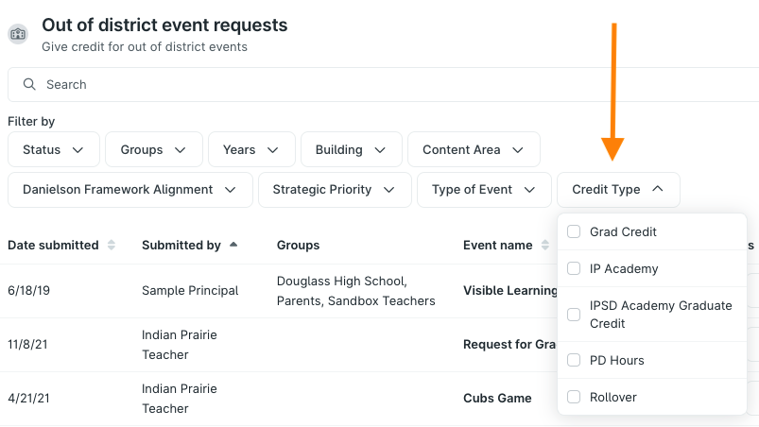Open the Years filter dropdown
Viewport: 759px width, 427px height.
click(251, 149)
